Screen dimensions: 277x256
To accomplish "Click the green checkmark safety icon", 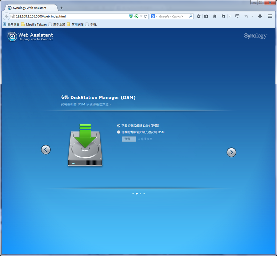I will point(136,16).
